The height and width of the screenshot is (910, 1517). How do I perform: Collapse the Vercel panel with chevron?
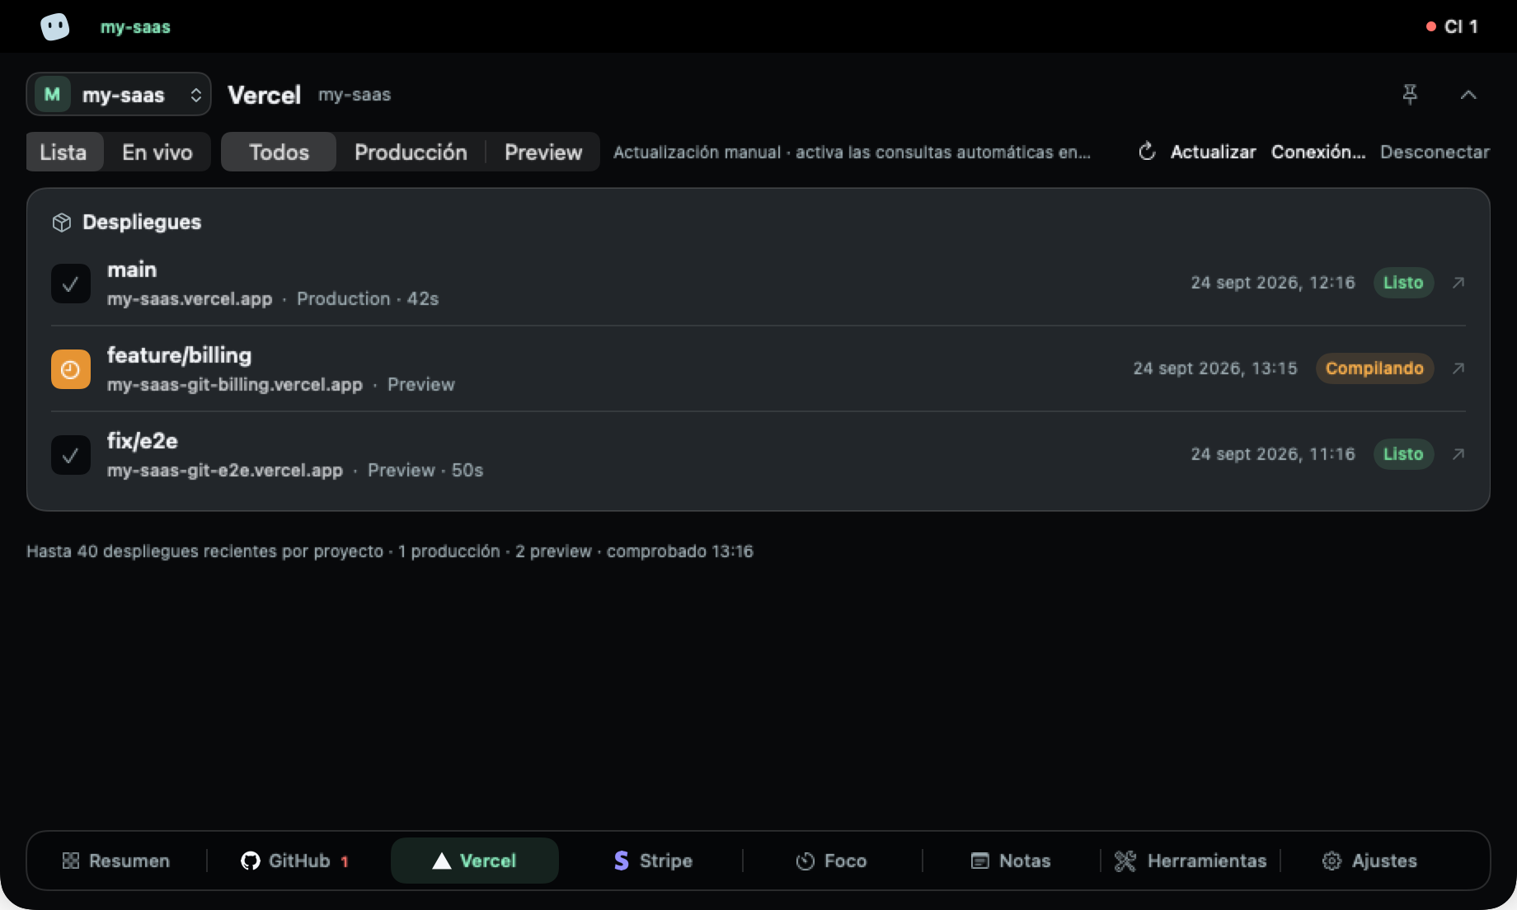pos(1468,95)
